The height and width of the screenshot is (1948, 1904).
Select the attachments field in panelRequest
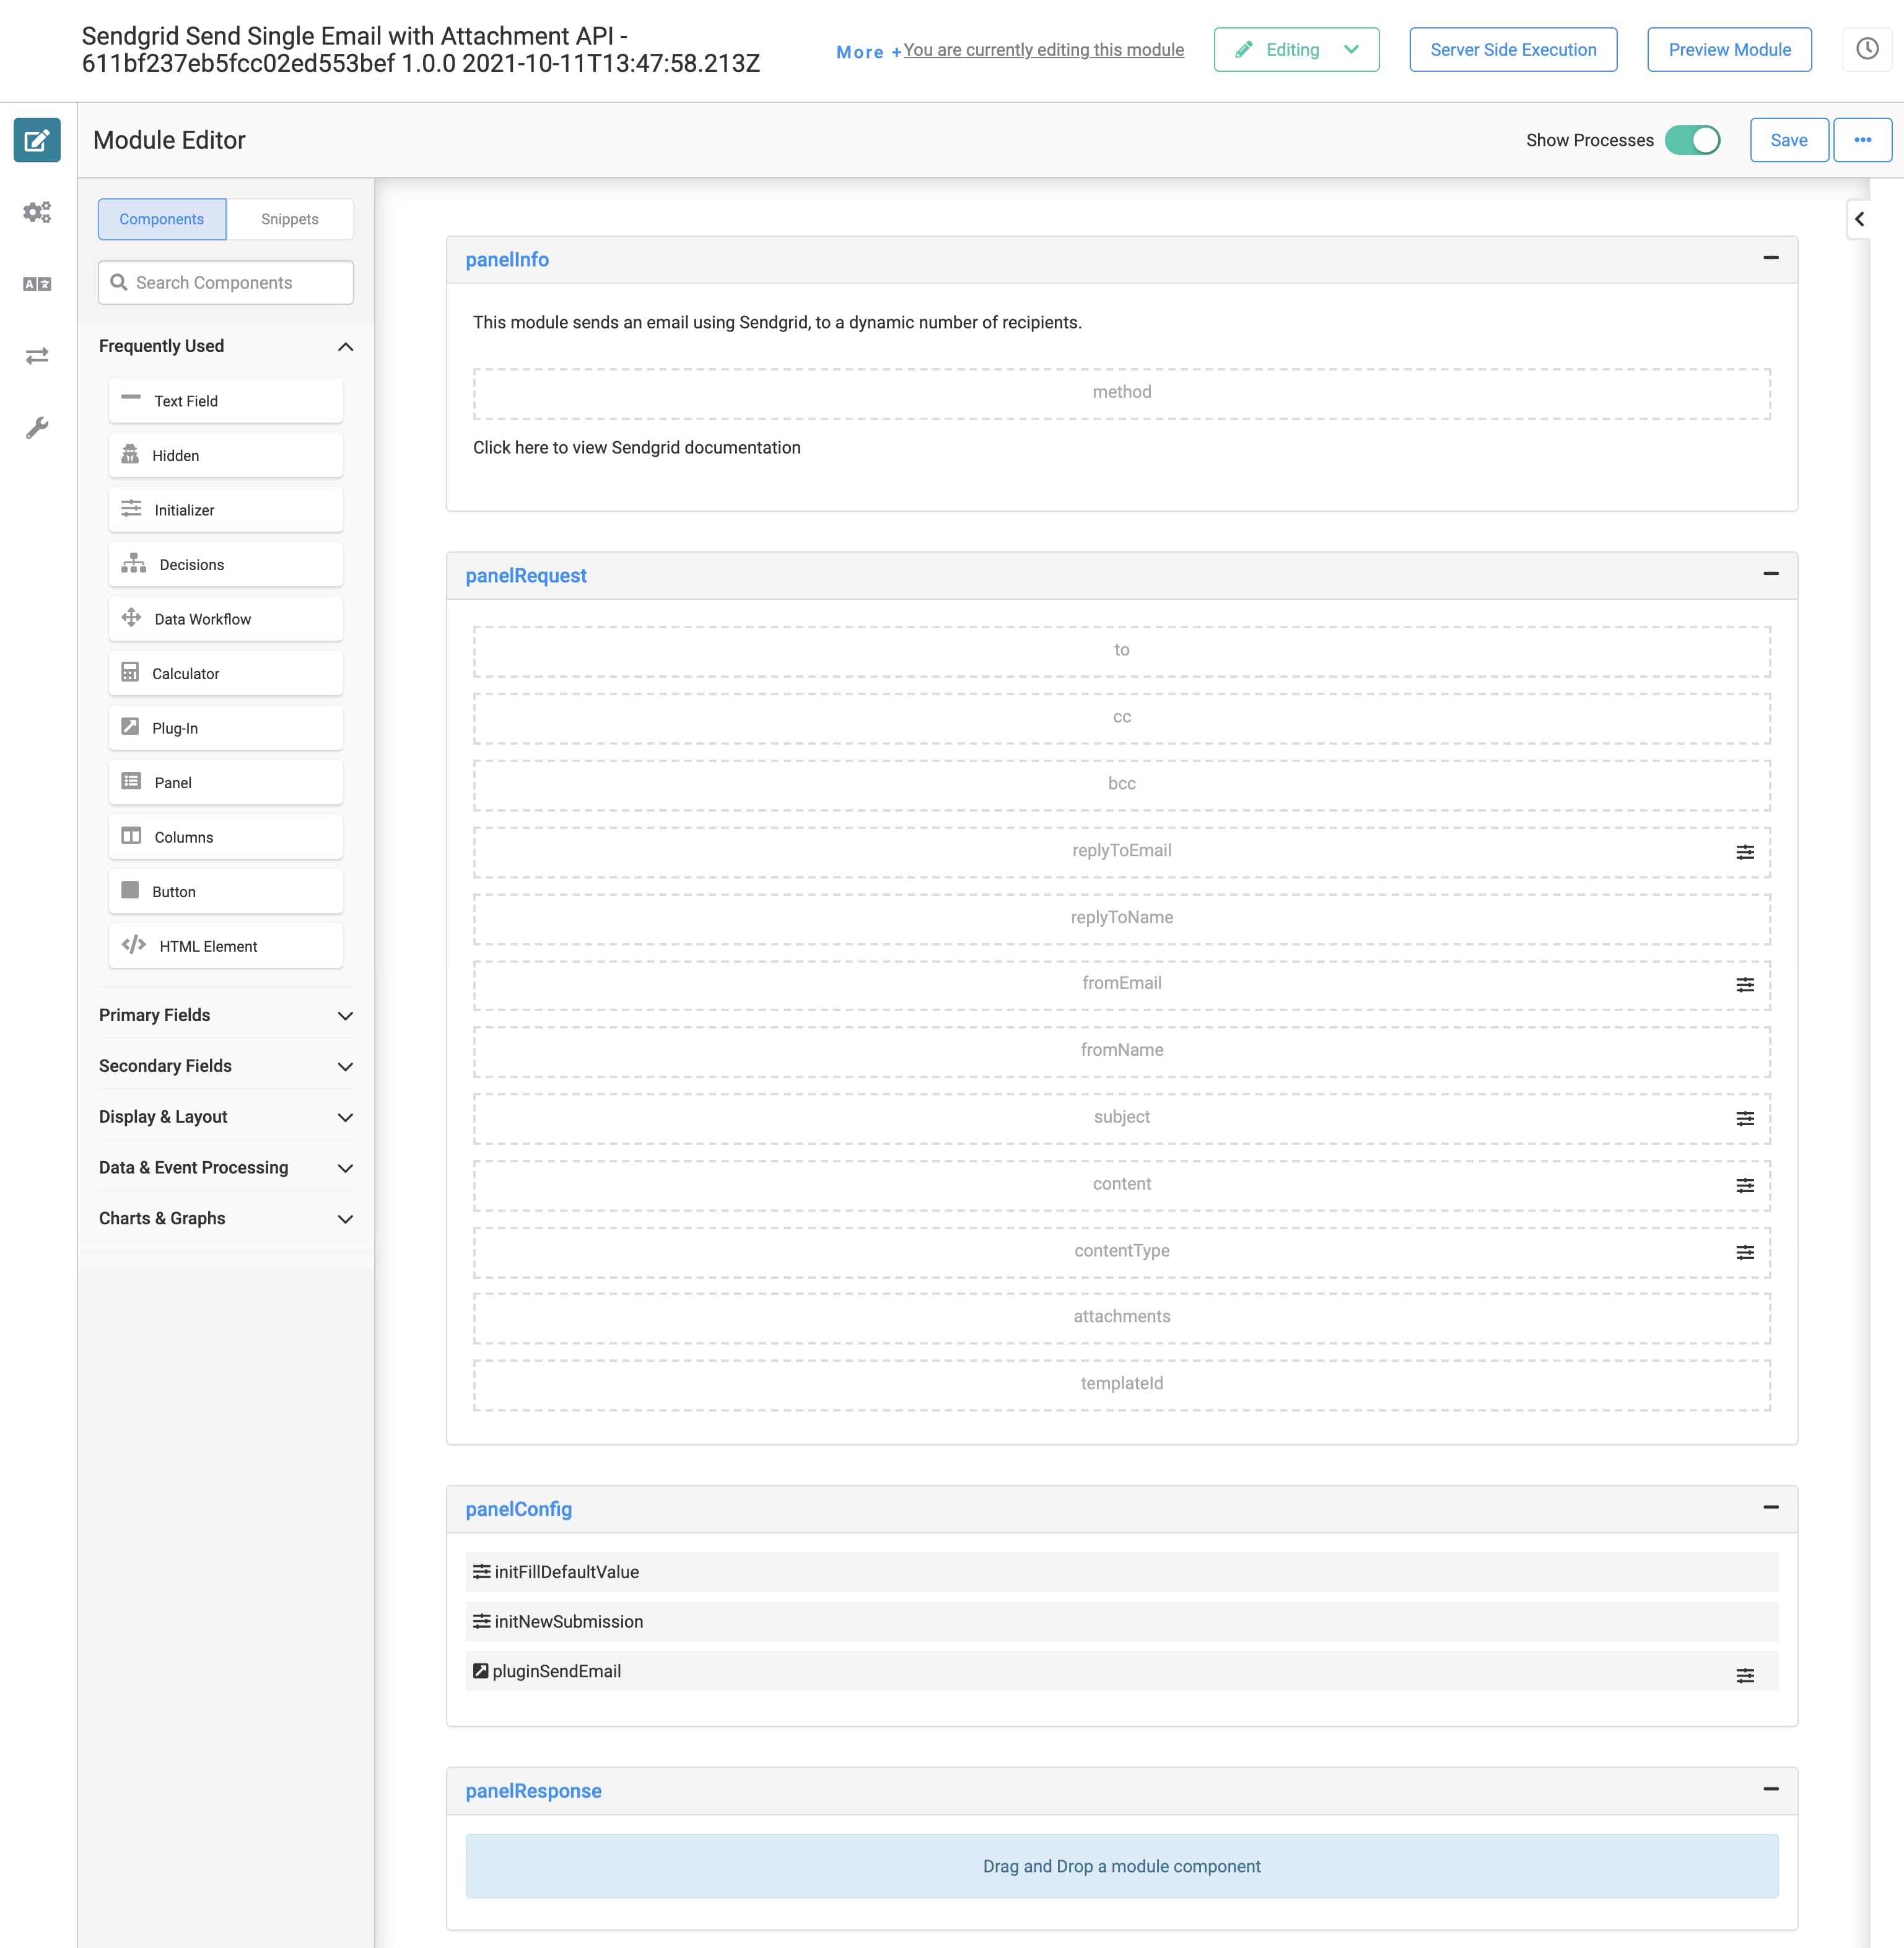coord(1121,1318)
